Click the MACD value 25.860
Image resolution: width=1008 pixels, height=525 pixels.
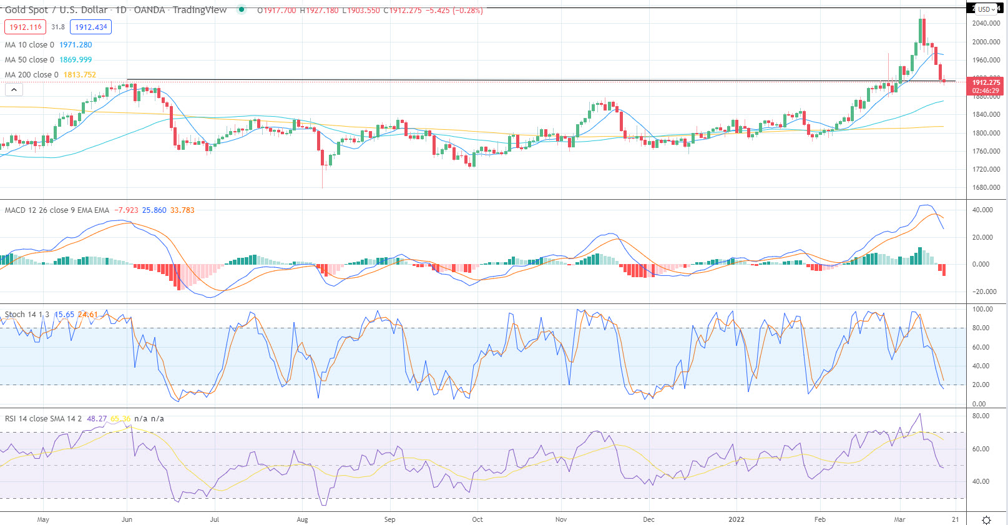154,210
